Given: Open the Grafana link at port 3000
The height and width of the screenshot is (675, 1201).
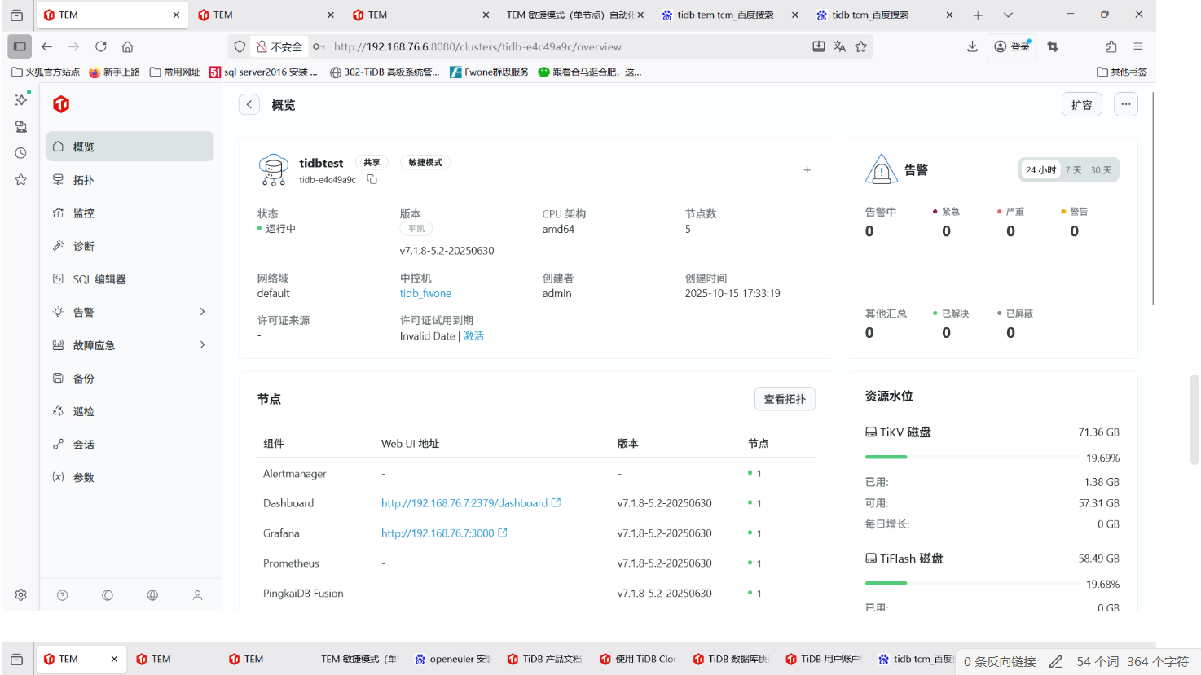Looking at the screenshot, I should 438,533.
